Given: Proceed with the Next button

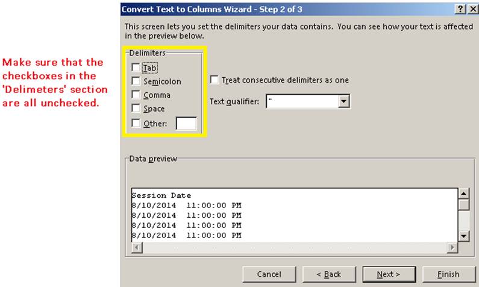Looking at the screenshot, I should [388, 274].
